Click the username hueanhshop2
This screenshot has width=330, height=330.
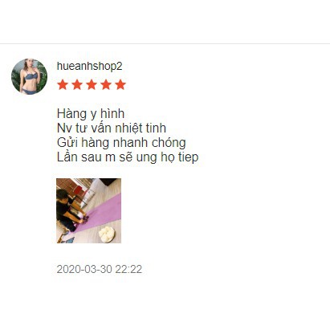[x=89, y=66]
